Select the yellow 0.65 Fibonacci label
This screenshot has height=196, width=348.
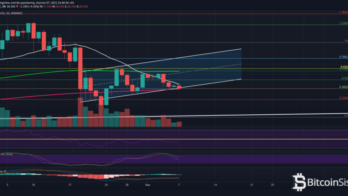(344, 67)
